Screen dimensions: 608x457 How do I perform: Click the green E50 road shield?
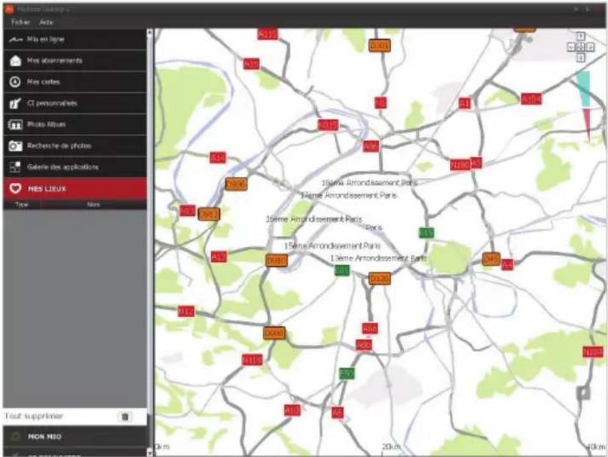[x=346, y=374]
